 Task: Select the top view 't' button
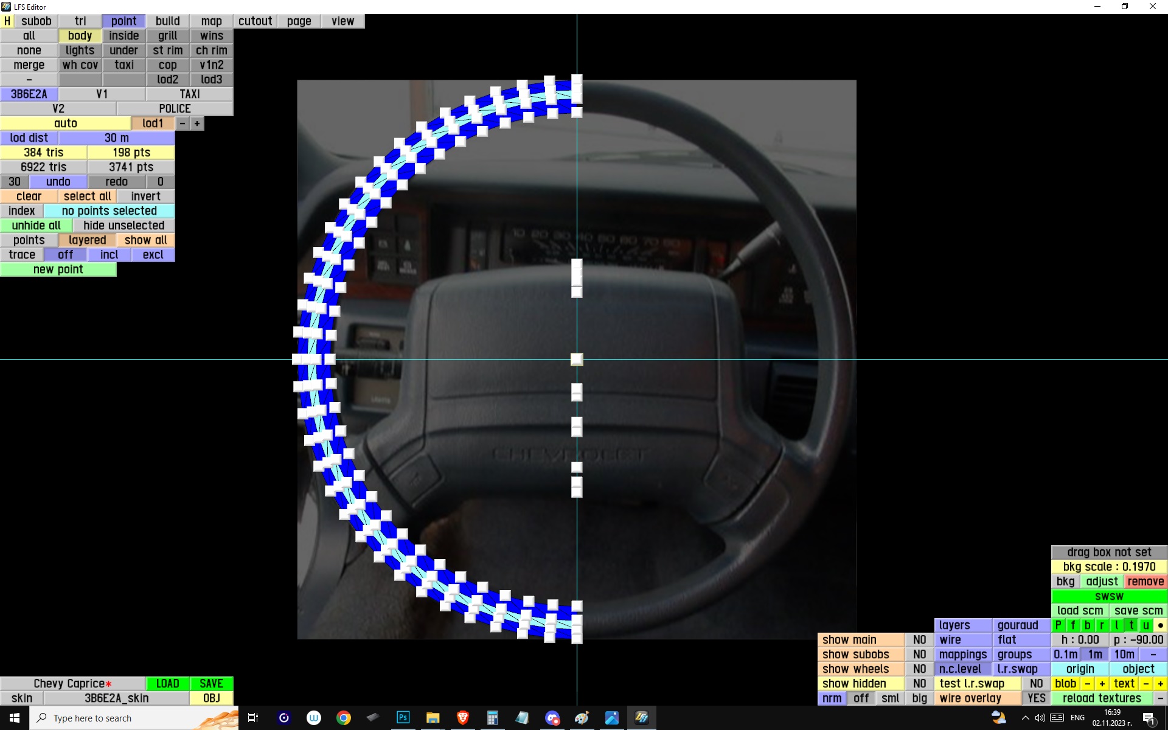click(1131, 625)
